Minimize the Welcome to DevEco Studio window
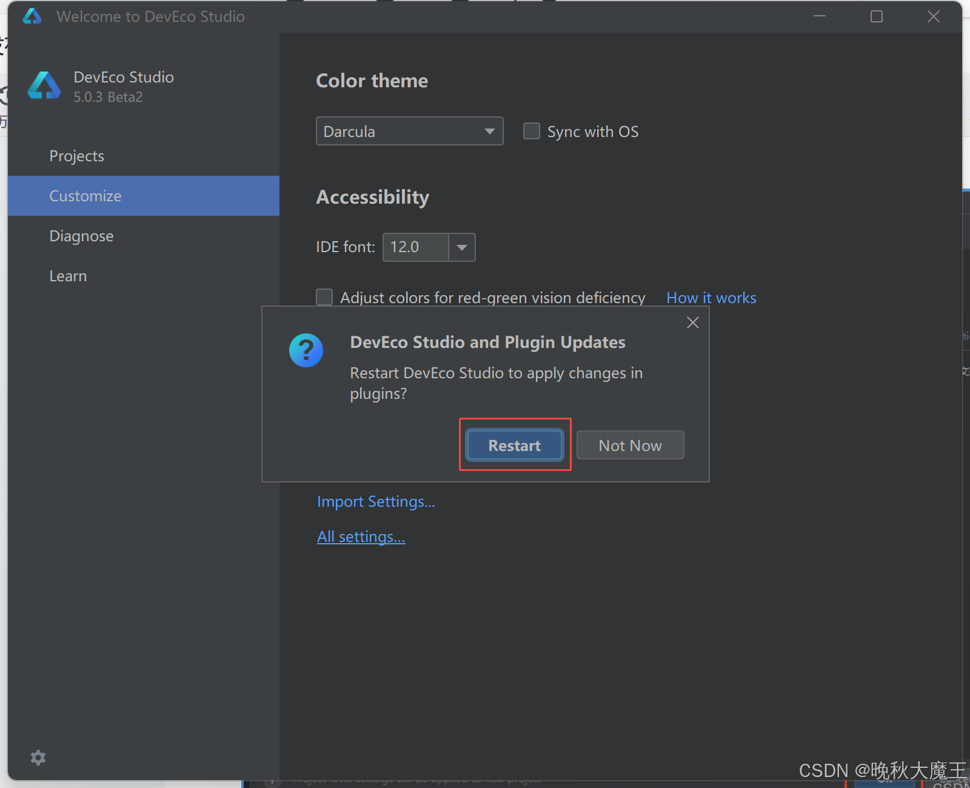970x788 pixels. 820,16
